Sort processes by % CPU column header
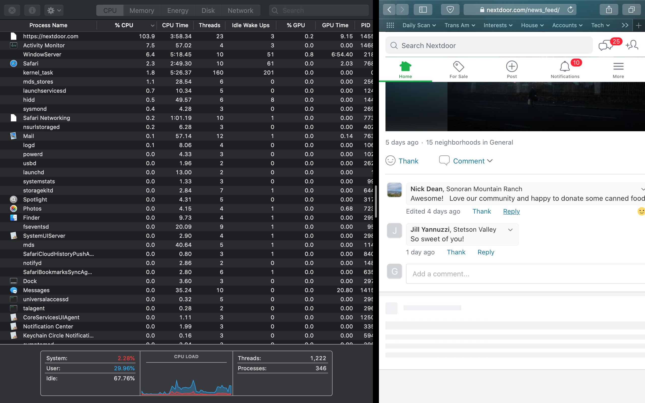Viewport: 645px width, 403px height. coord(124,25)
